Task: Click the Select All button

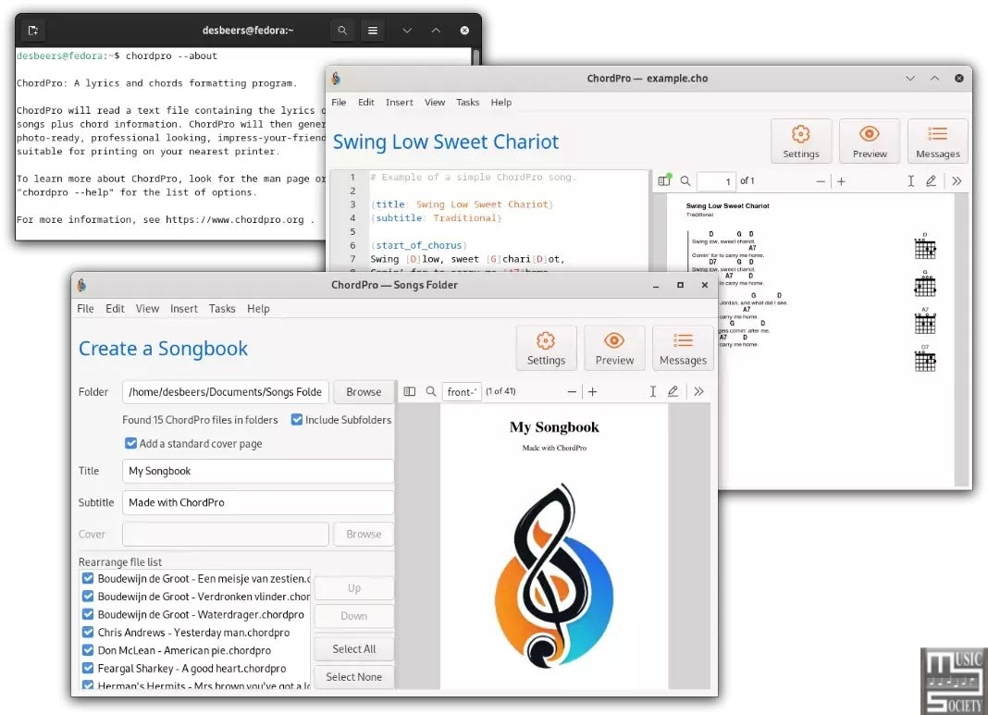Action: click(354, 648)
